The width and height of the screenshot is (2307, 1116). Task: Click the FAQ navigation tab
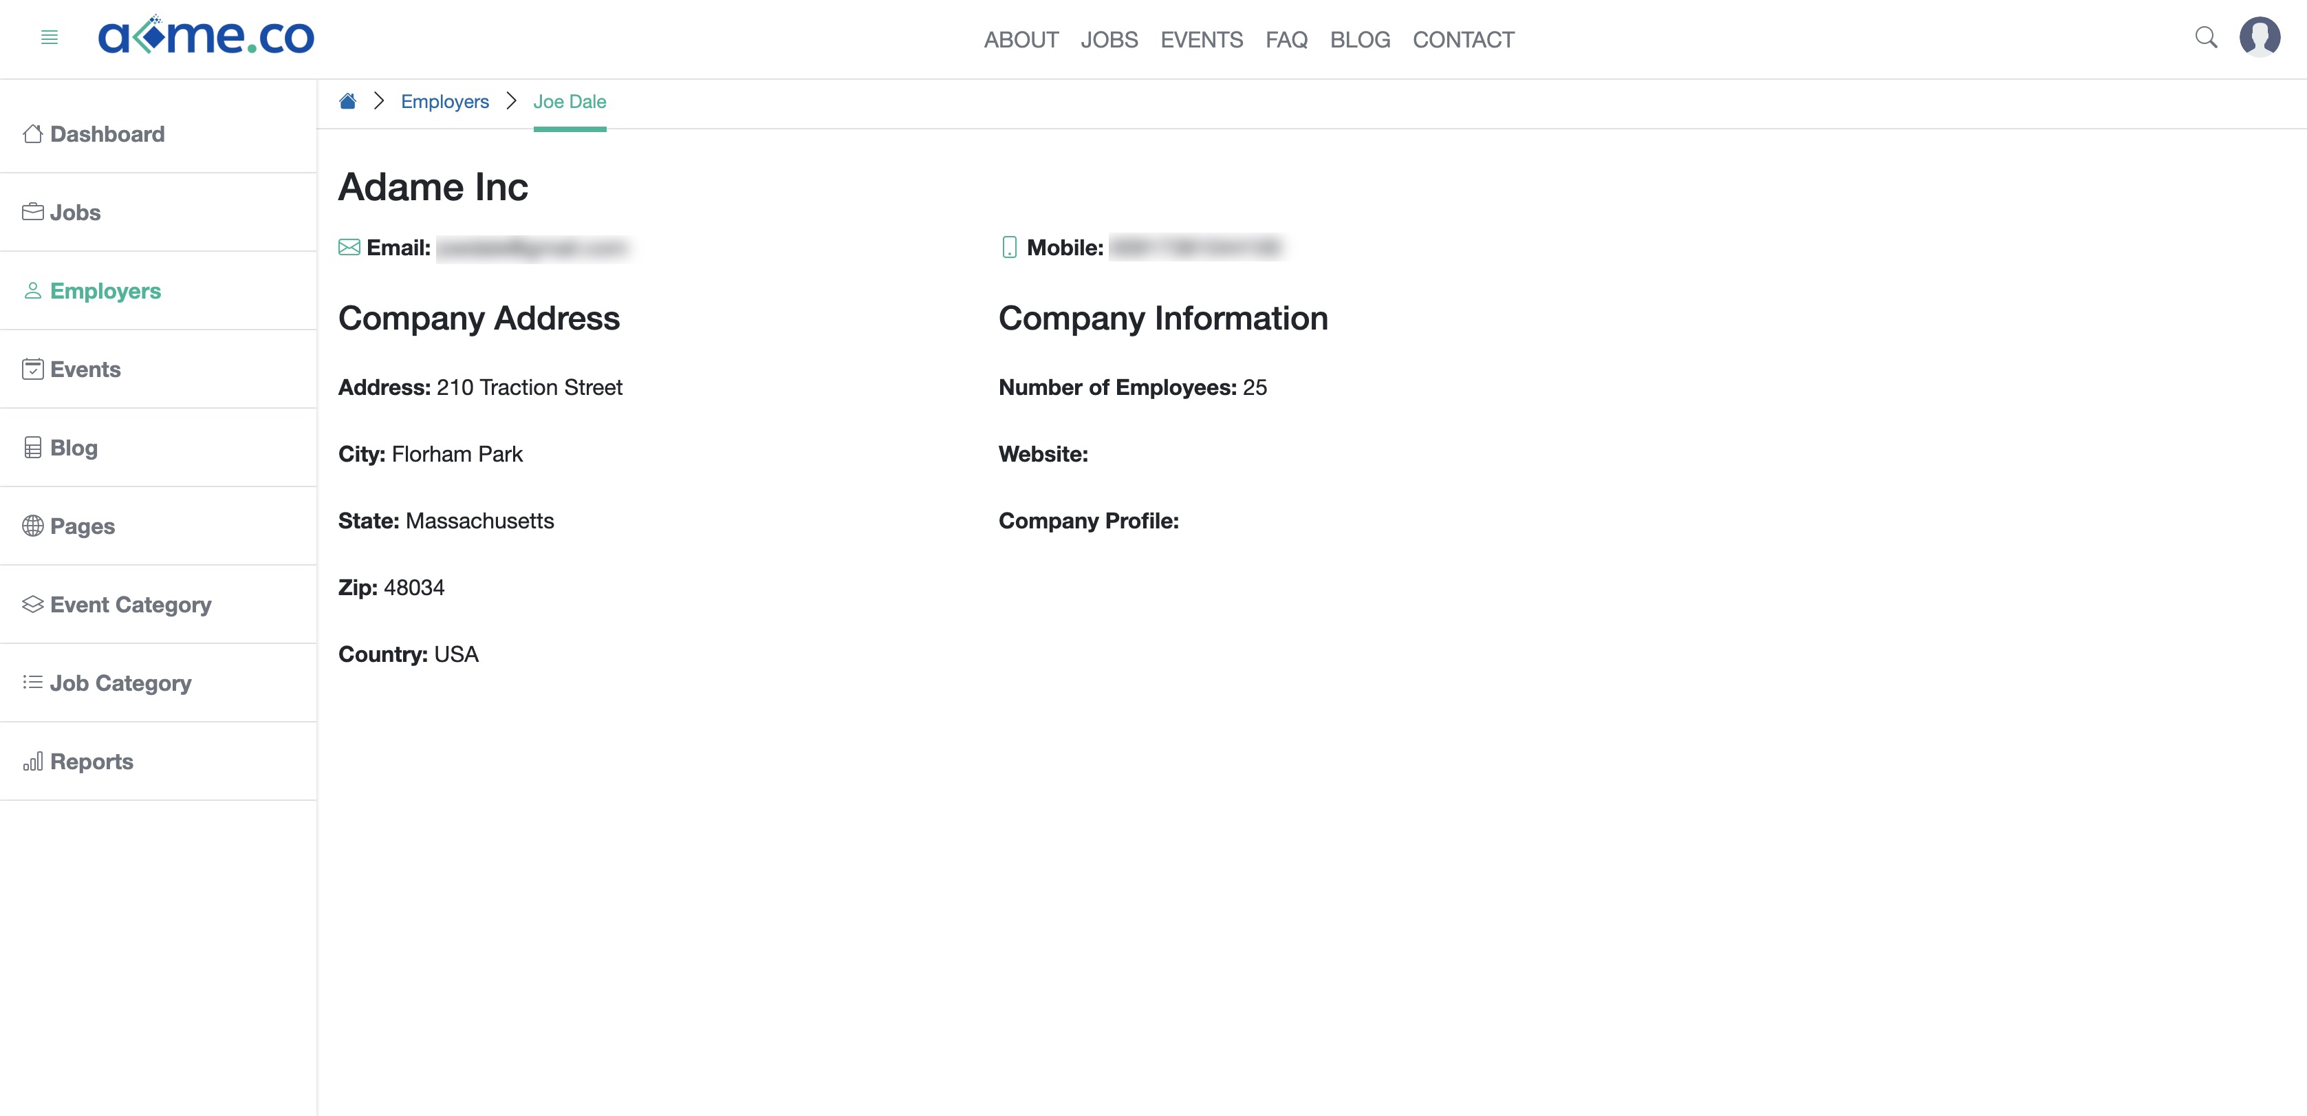pyautogui.click(x=1286, y=40)
